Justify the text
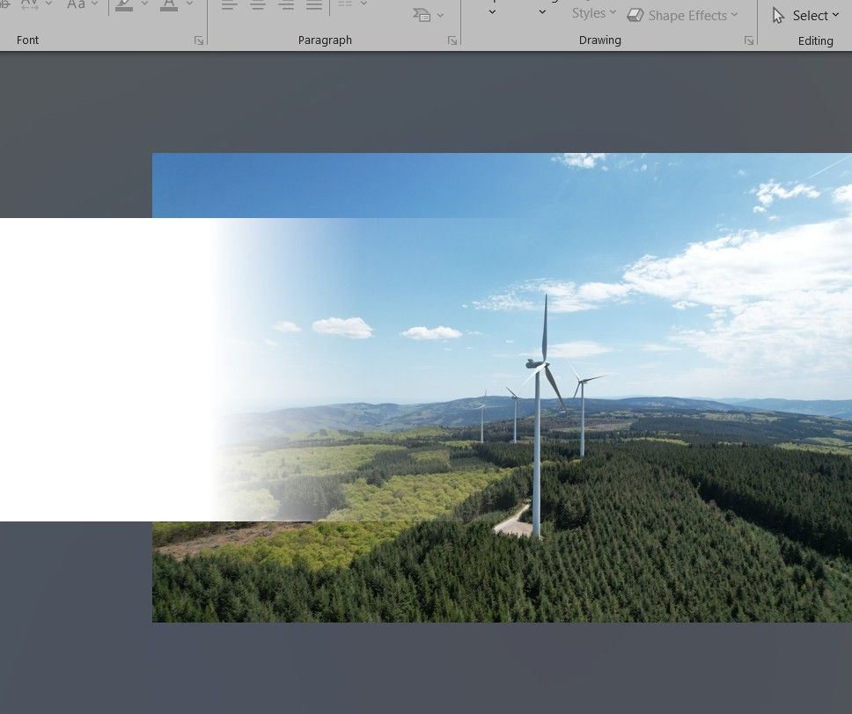The width and height of the screenshot is (852, 714). pyautogui.click(x=314, y=4)
